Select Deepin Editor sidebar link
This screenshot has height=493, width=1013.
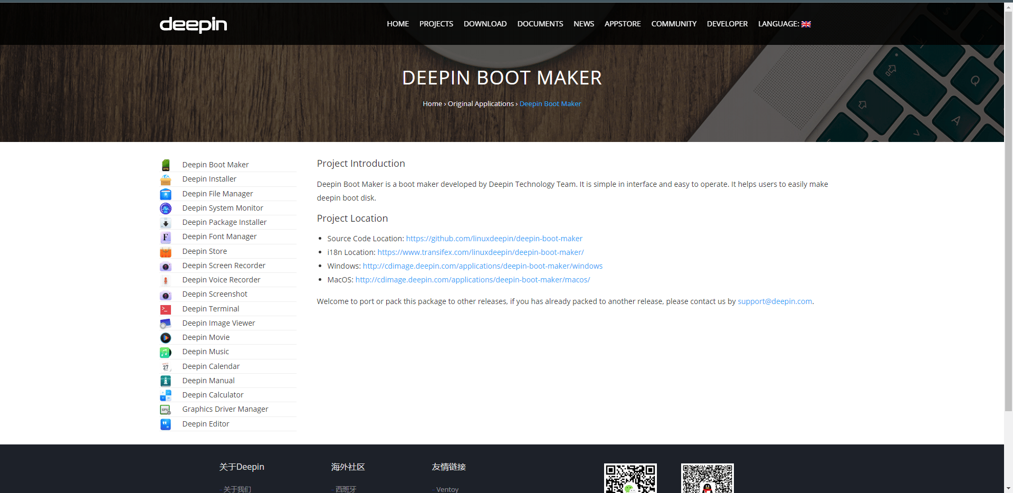(x=206, y=424)
